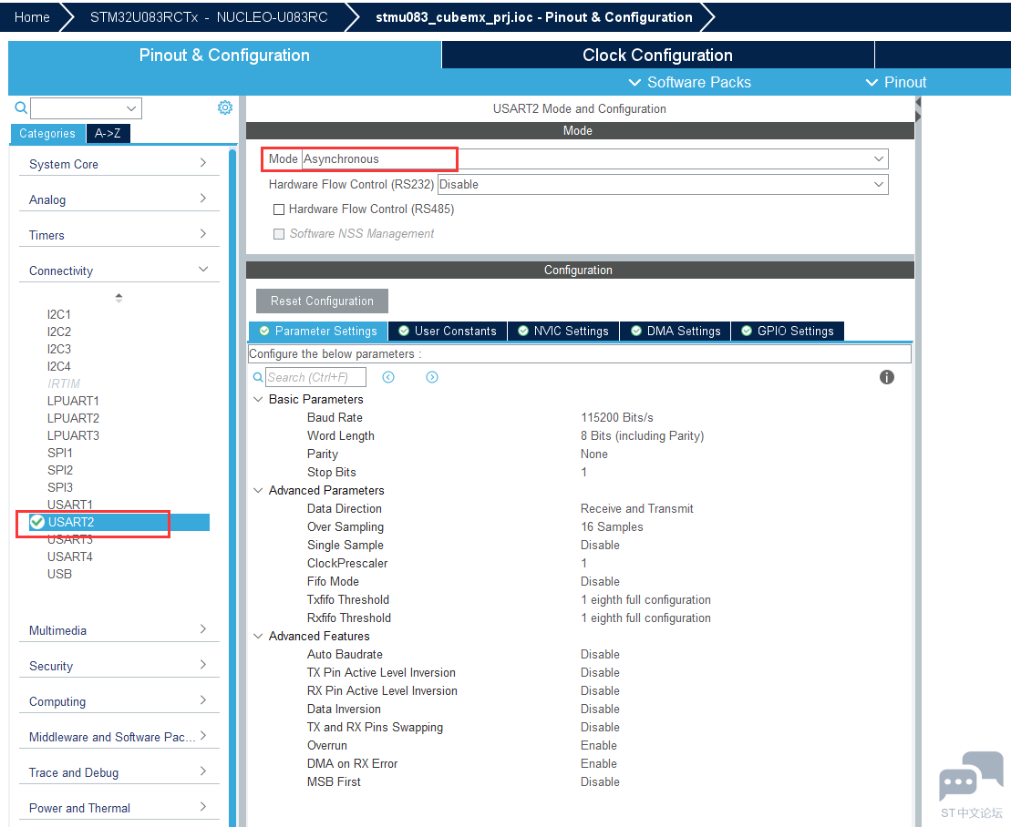This screenshot has width=1011, height=827.
Task: Click the Overrun value Enable
Action: (599, 745)
